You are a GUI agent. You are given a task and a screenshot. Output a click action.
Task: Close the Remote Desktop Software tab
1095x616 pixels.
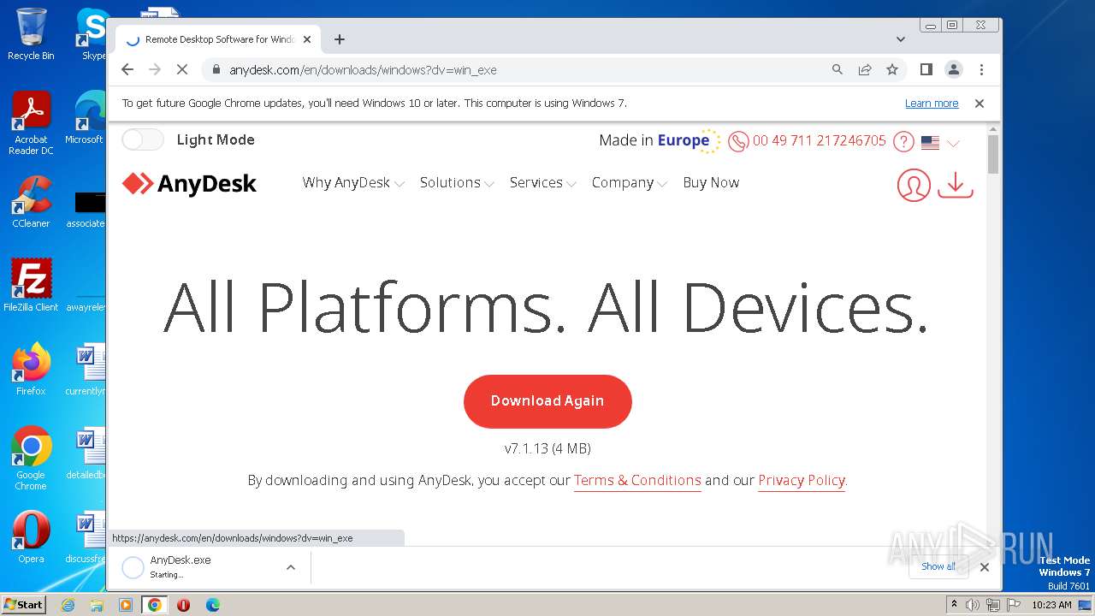point(307,39)
